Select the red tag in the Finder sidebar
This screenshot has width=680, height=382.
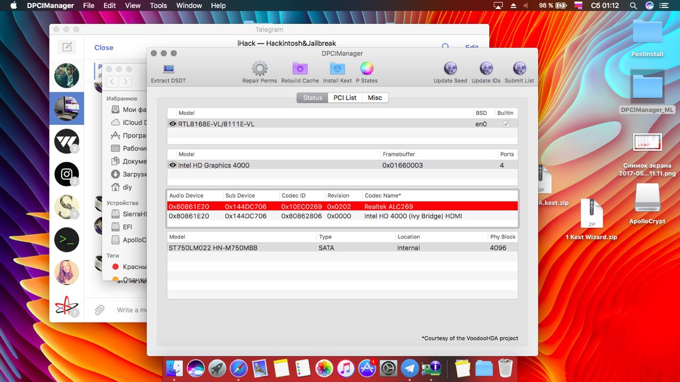pyautogui.click(x=129, y=267)
